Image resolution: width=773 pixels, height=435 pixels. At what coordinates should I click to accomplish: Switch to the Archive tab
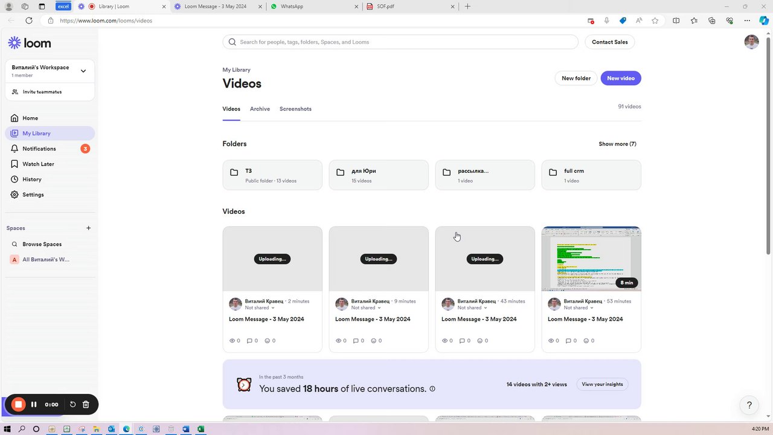(260, 109)
